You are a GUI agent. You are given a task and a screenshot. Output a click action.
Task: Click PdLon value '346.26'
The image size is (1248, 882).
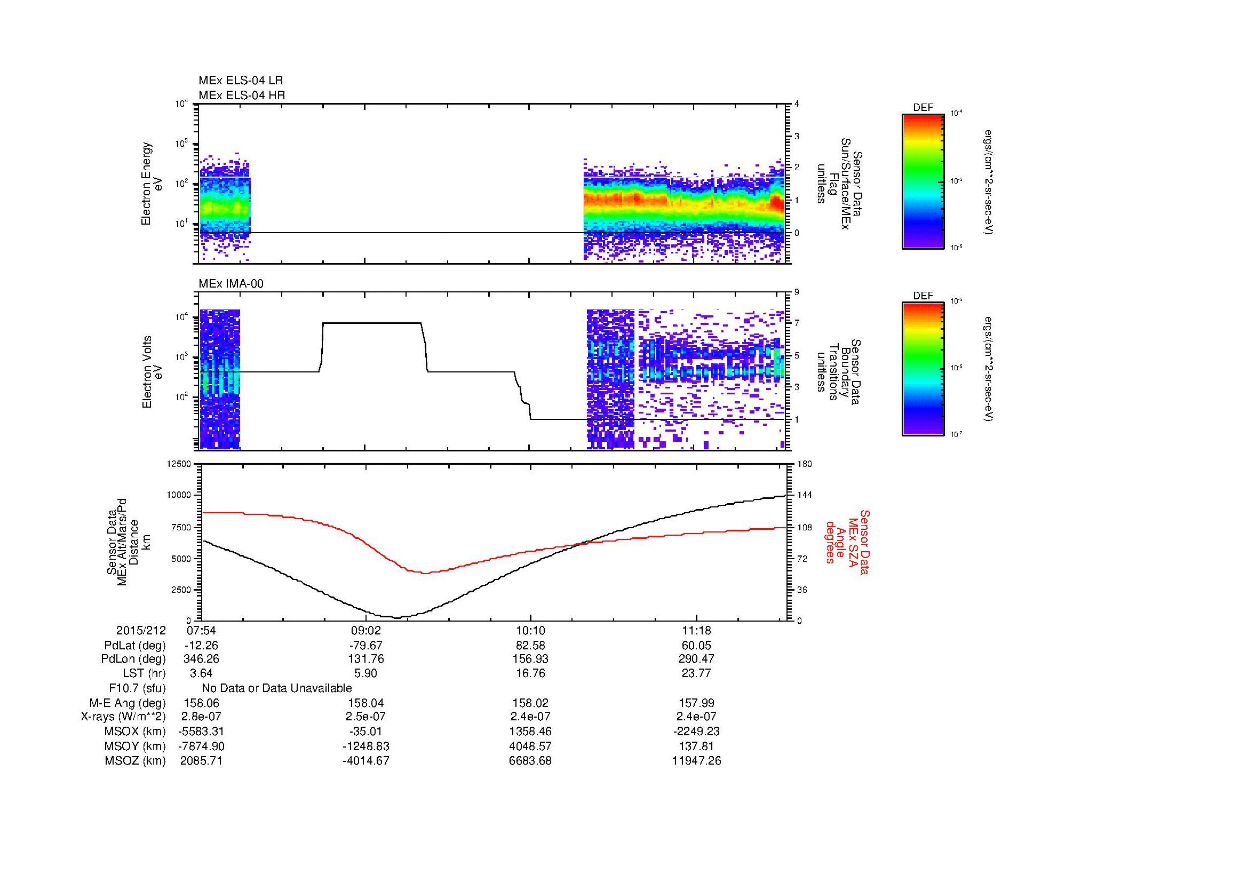coord(201,659)
